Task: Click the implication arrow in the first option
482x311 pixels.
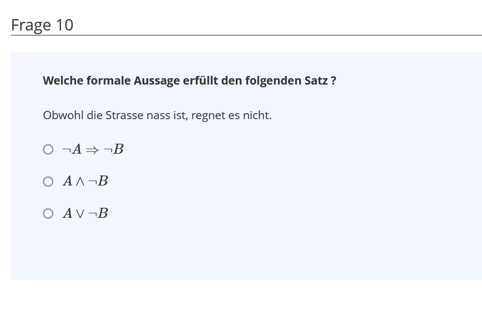Action: [x=92, y=150]
